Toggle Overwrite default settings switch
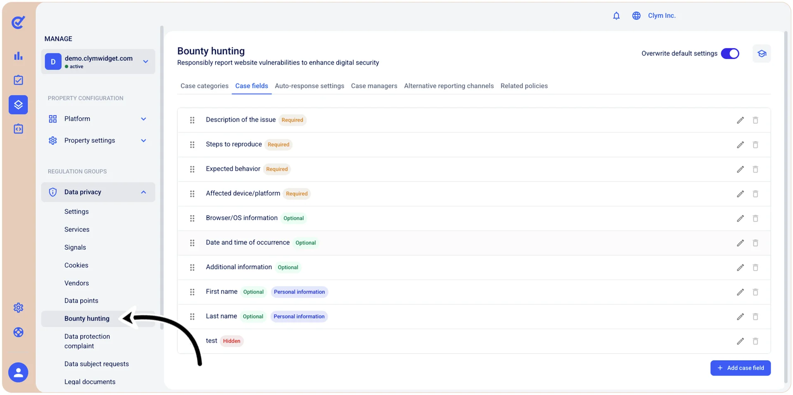793x395 pixels. (730, 54)
